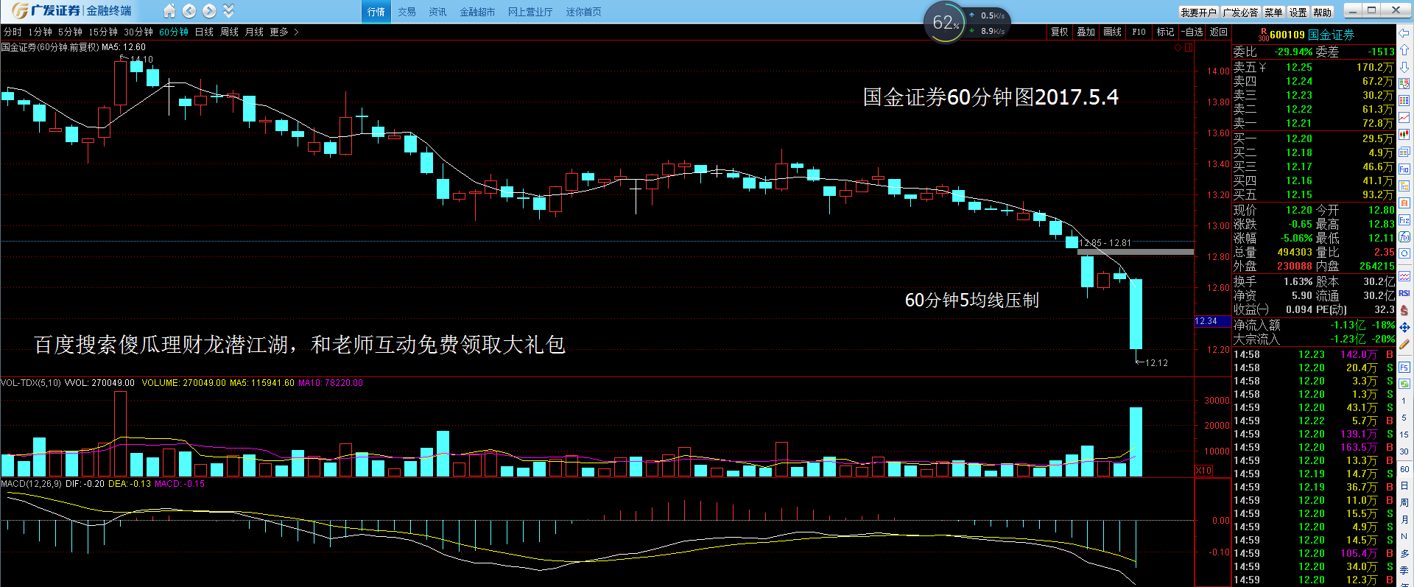Open the 我要开户 account link
Screen dimensions: 1414x587
[x=1198, y=12]
